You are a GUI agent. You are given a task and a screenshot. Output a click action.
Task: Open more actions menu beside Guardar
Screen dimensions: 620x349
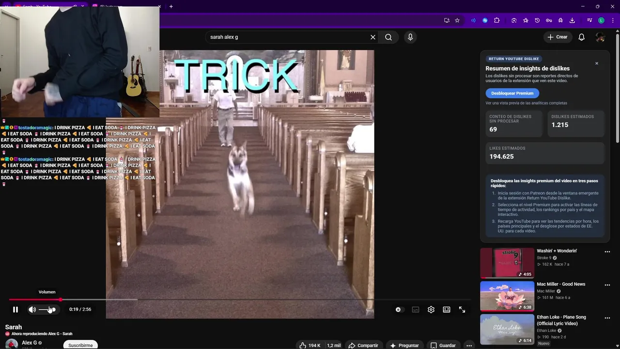[x=469, y=345]
